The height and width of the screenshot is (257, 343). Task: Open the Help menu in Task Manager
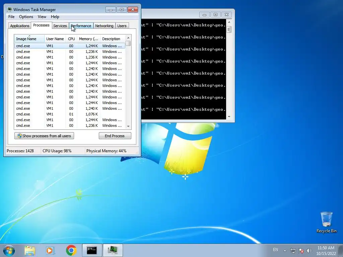[55, 17]
